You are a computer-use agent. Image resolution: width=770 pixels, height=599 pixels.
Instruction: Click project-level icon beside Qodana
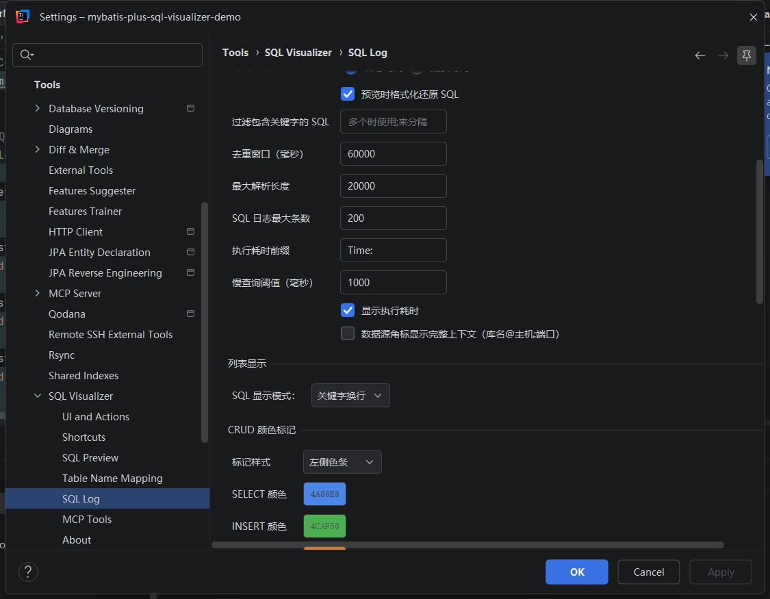click(190, 314)
